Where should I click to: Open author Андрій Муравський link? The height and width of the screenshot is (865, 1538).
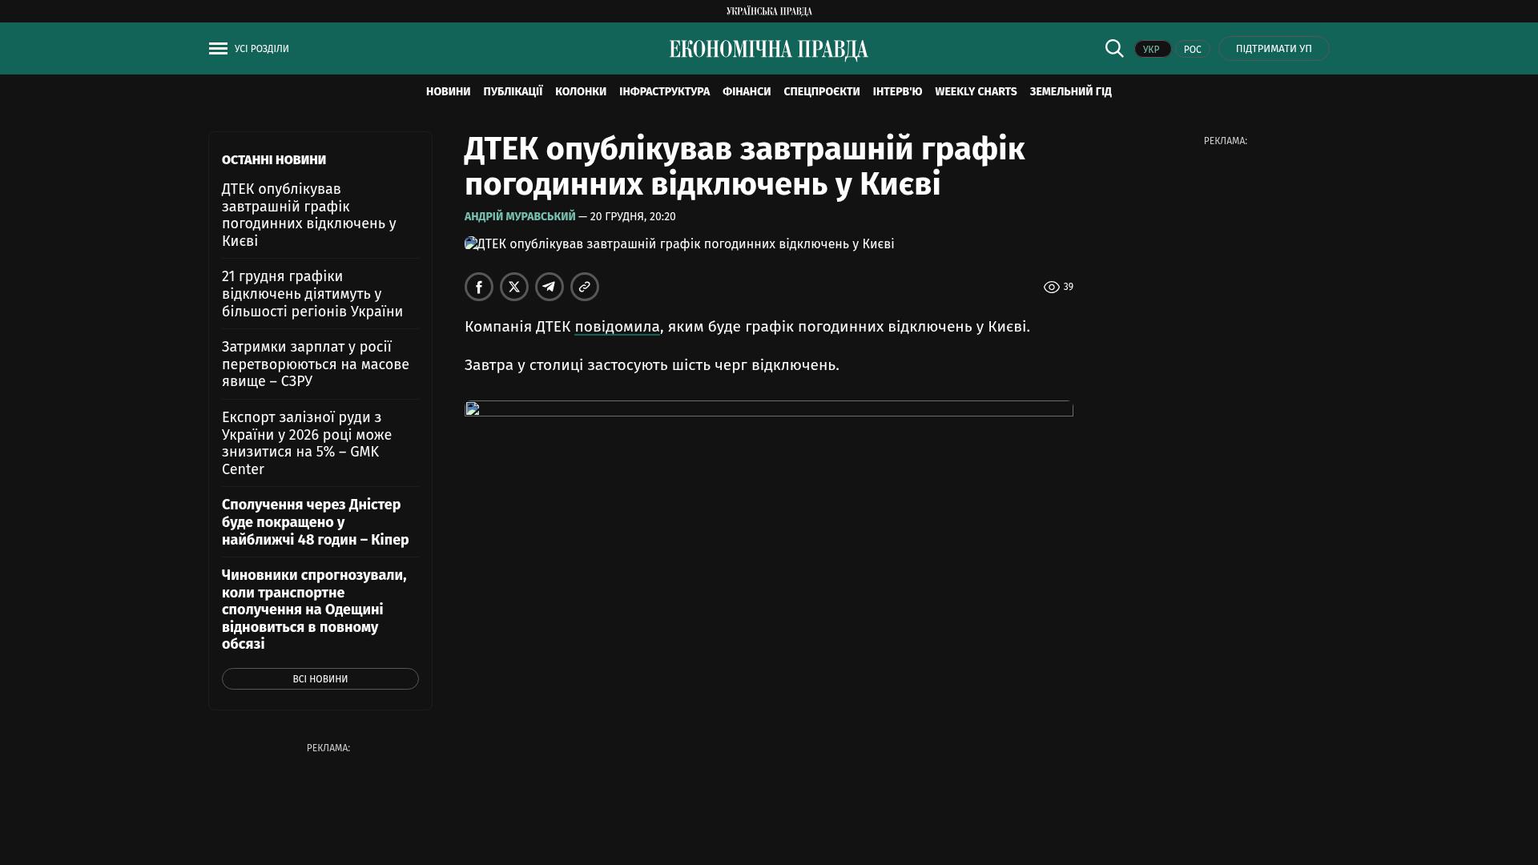pyautogui.click(x=519, y=216)
